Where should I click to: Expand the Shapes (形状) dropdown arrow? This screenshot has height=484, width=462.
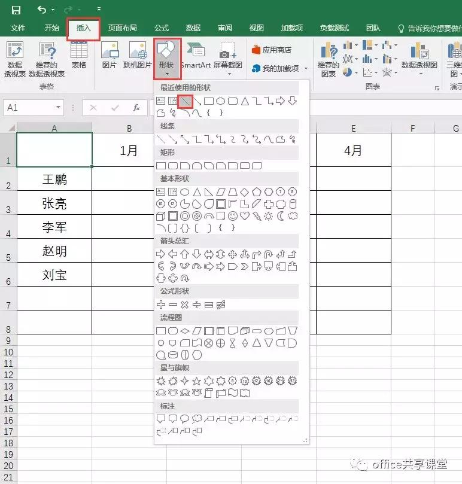[x=167, y=74]
